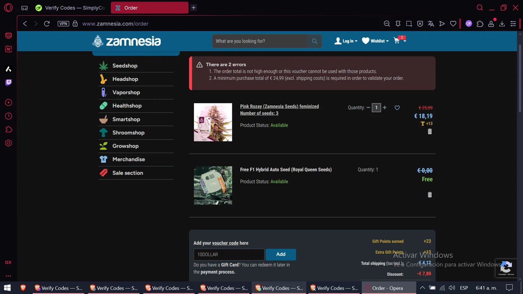Screen dimensions: 523x294
Task: Show hidden system tray icons
Action: pyautogui.click(x=422, y=288)
